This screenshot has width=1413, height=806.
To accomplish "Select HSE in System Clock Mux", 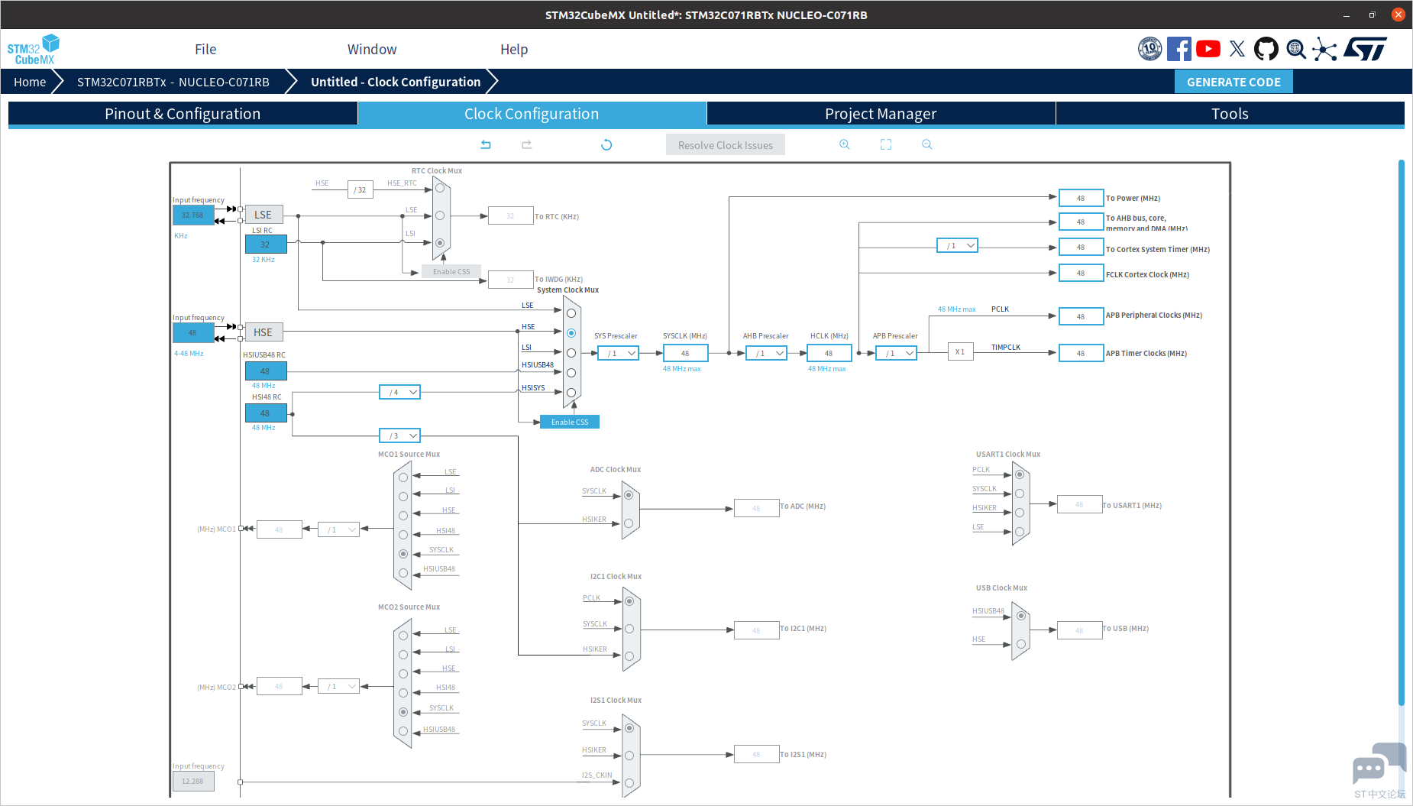I will pyautogui.click(x=571, y=333).
